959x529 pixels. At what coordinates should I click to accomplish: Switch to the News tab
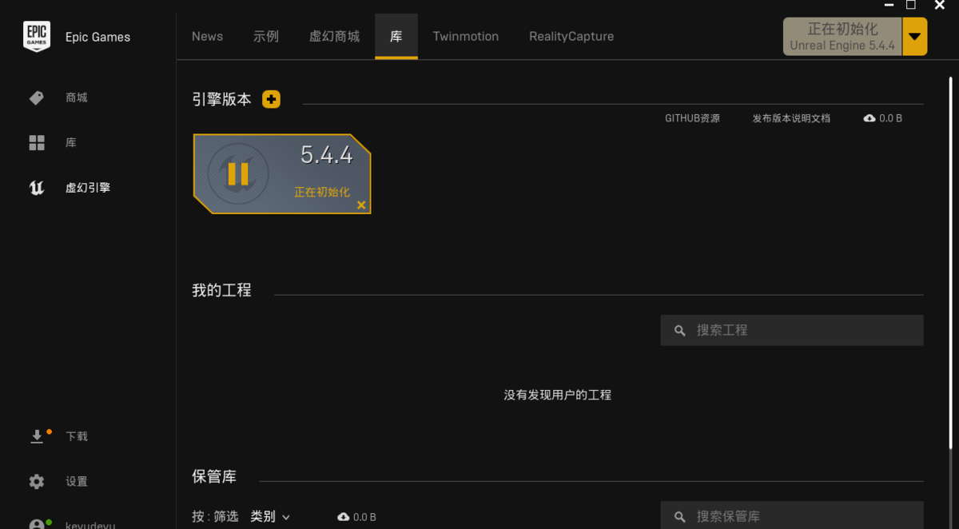(207, 36)
